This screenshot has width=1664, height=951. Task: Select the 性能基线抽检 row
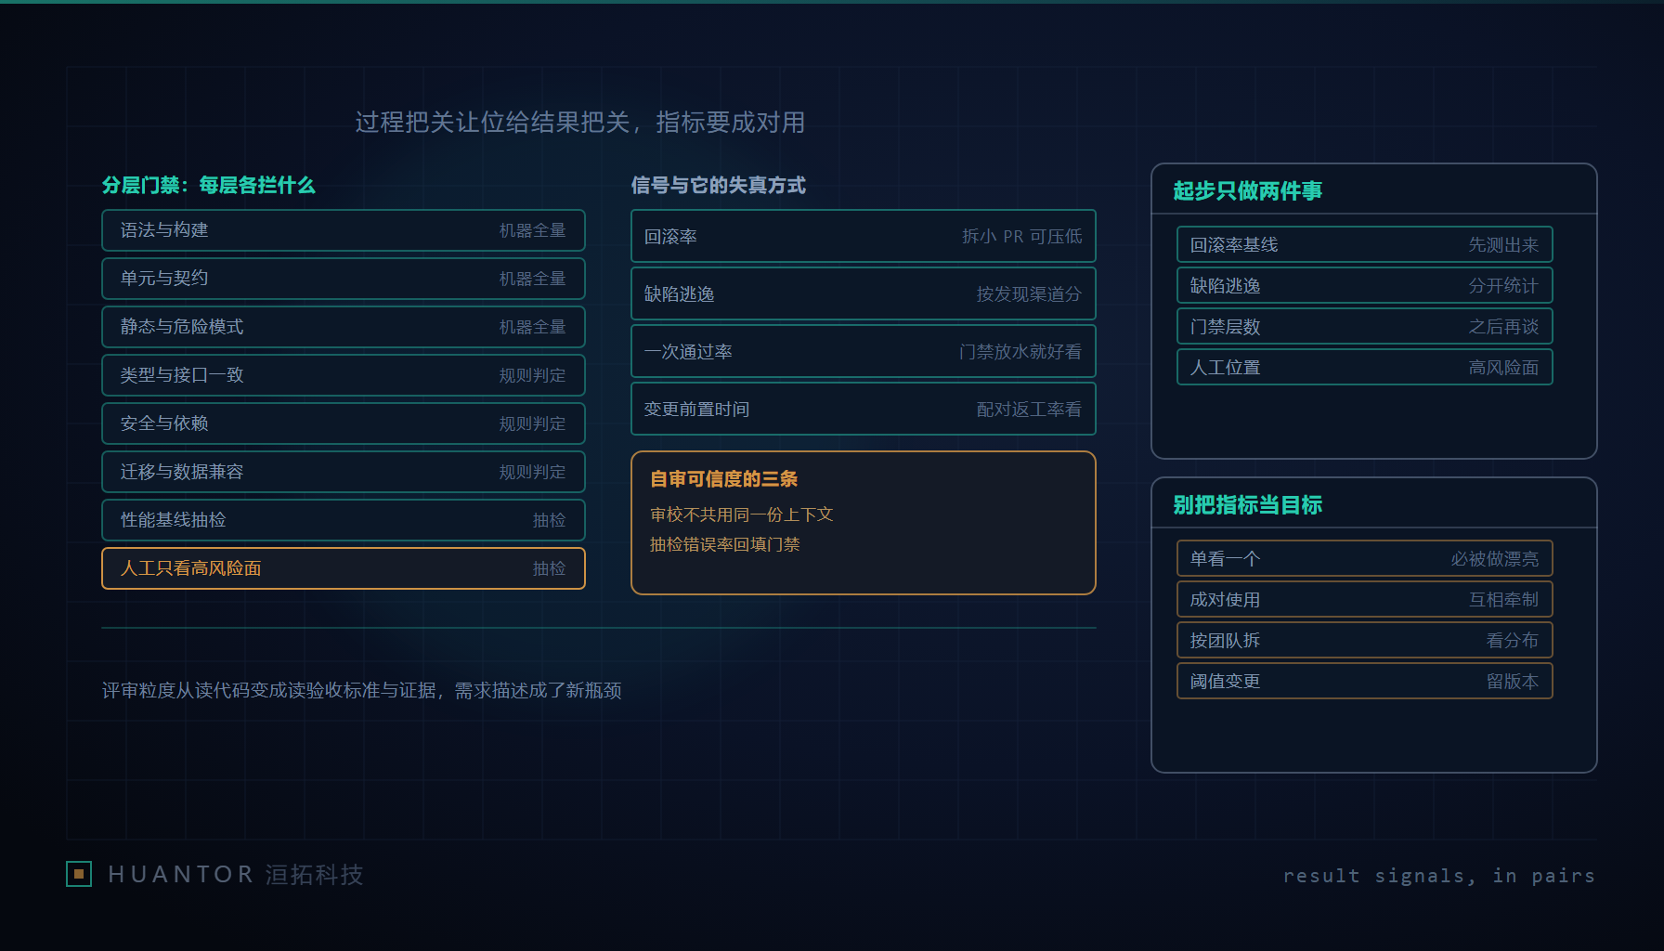[344, 520]
